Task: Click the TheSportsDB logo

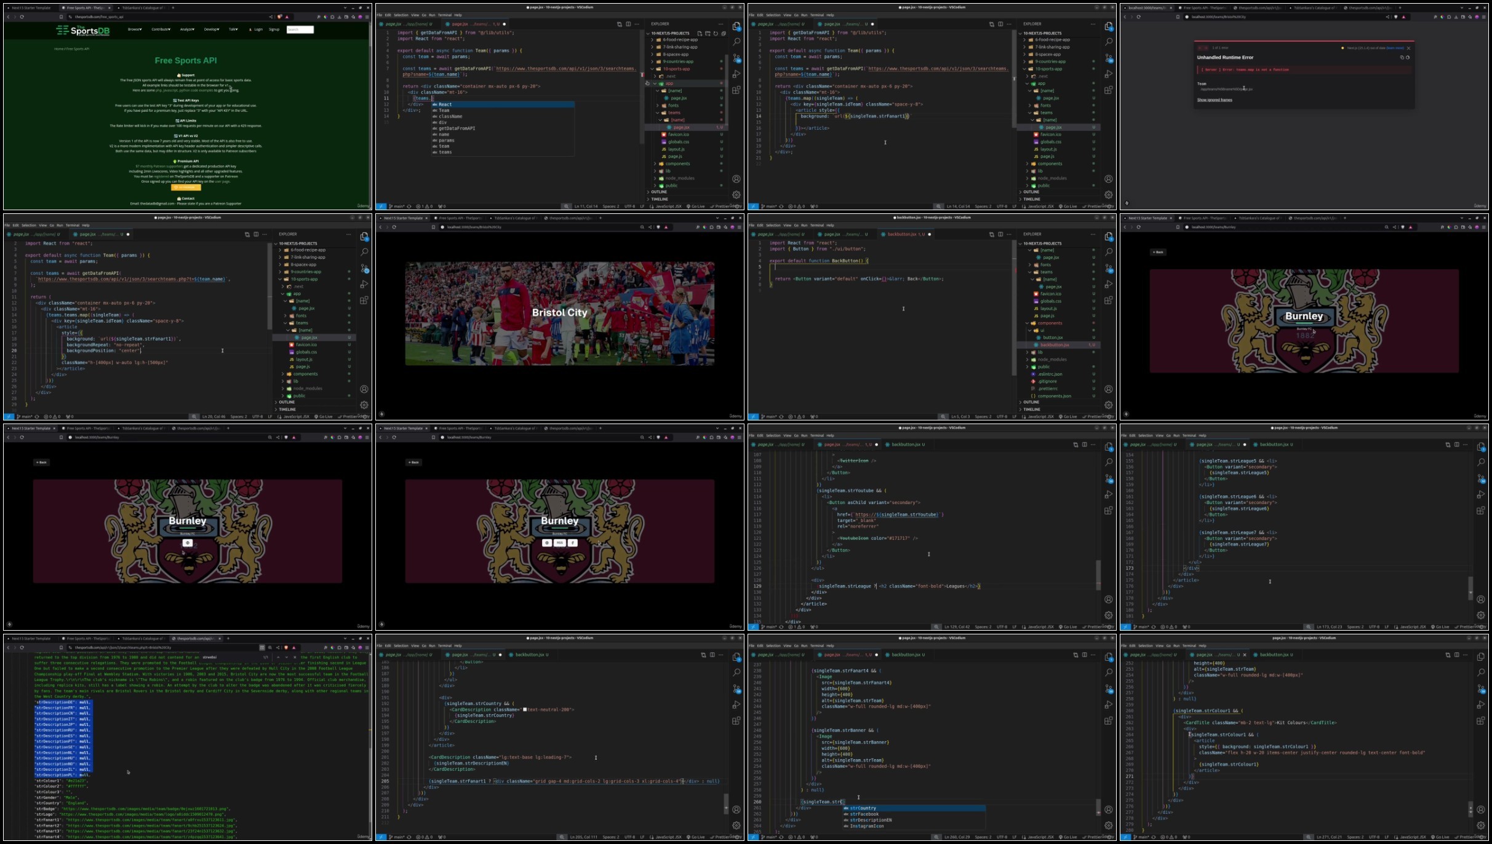Action: coord(82,30)
